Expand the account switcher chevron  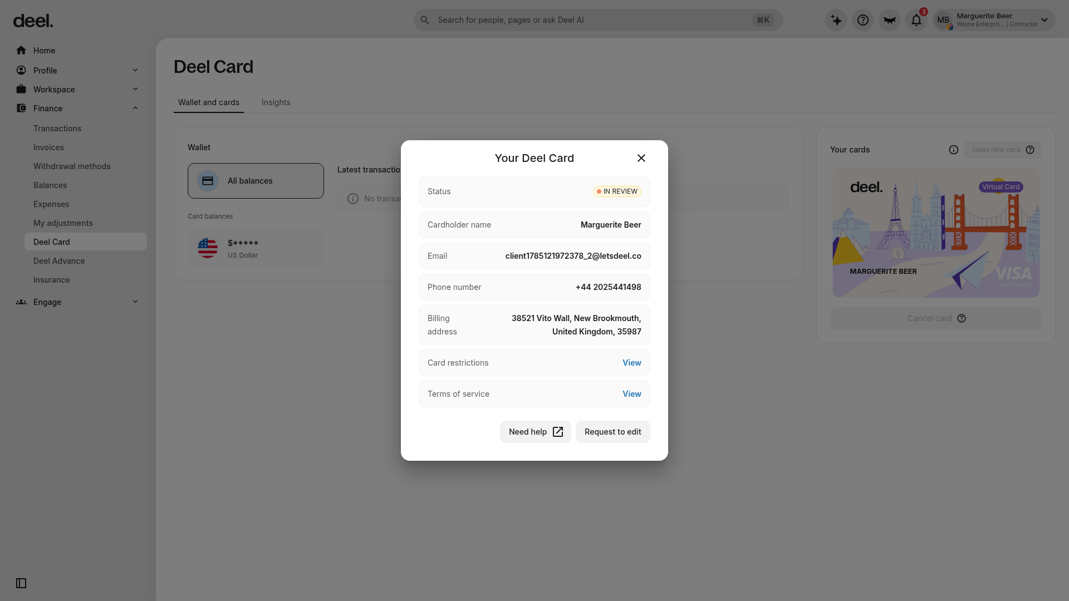pyautogui.click(x=1045, y=20)
